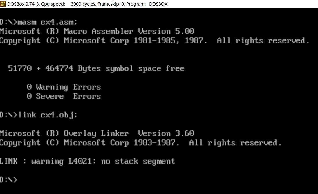318x194 pixels.
Task: Click the 'link ex4.obj;' command line
Action: pos(39,115)
